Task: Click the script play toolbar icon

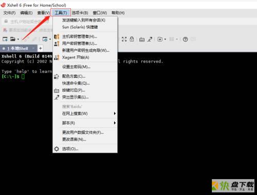Action: (160, 40)
